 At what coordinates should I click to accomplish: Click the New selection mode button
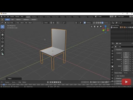(x=7, y=19)
